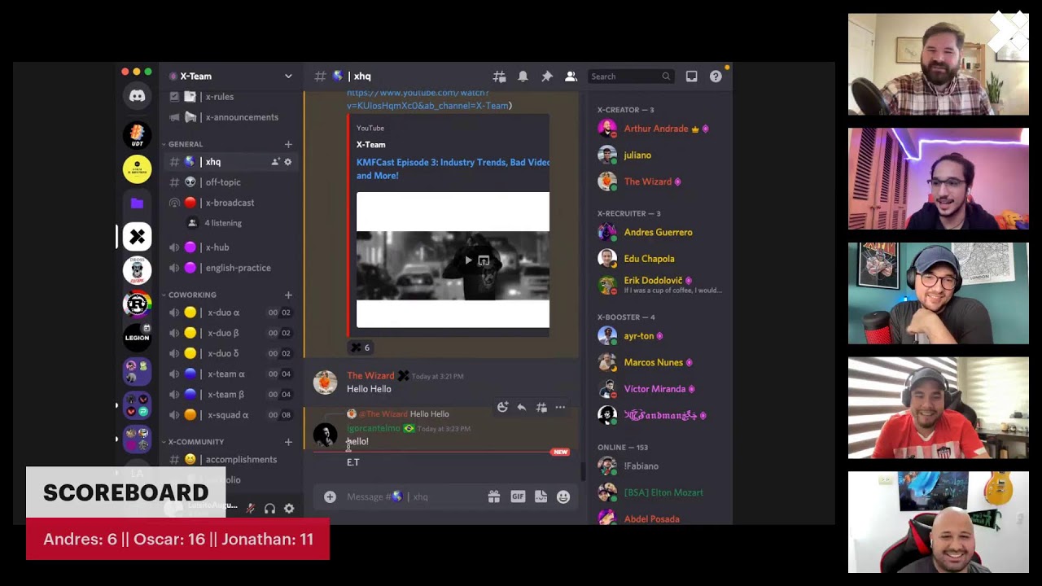Image resolution: width=1042 pixels, height=586 pixels.
Task: Click the channel search field
Action: [631, 77]
